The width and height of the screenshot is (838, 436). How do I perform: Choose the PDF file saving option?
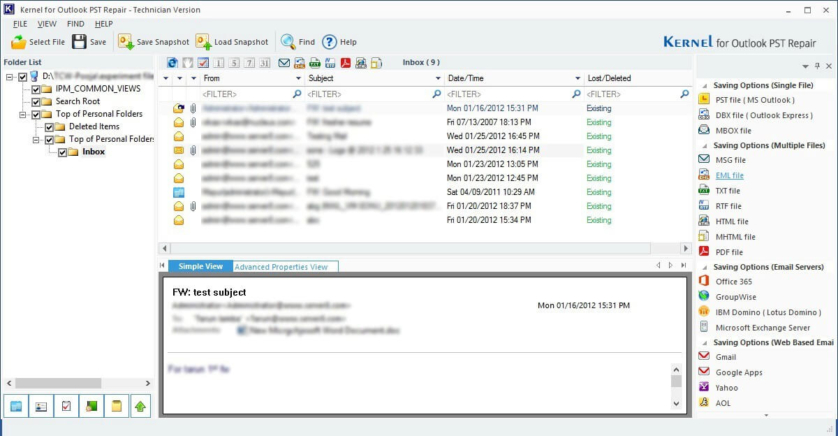coord(729,252)
